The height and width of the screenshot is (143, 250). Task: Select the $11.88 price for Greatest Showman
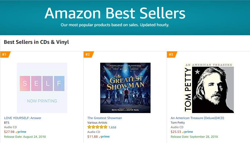tap(93, 137)
